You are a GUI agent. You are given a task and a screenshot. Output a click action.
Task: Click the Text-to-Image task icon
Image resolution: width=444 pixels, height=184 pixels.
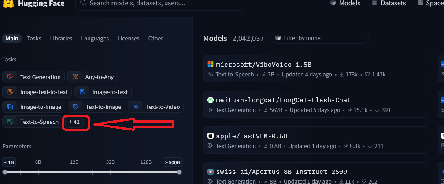pos(76,107)
